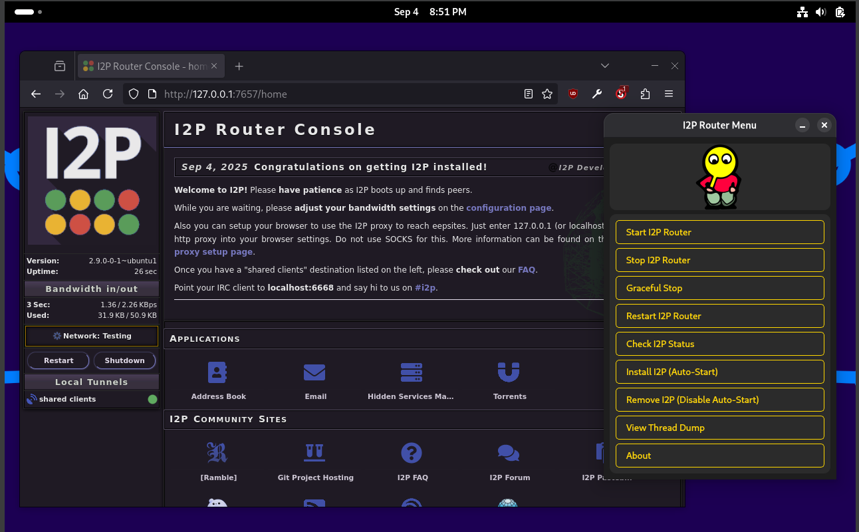Open the configuration page link

pyautogui.click(x=509, y=207)
